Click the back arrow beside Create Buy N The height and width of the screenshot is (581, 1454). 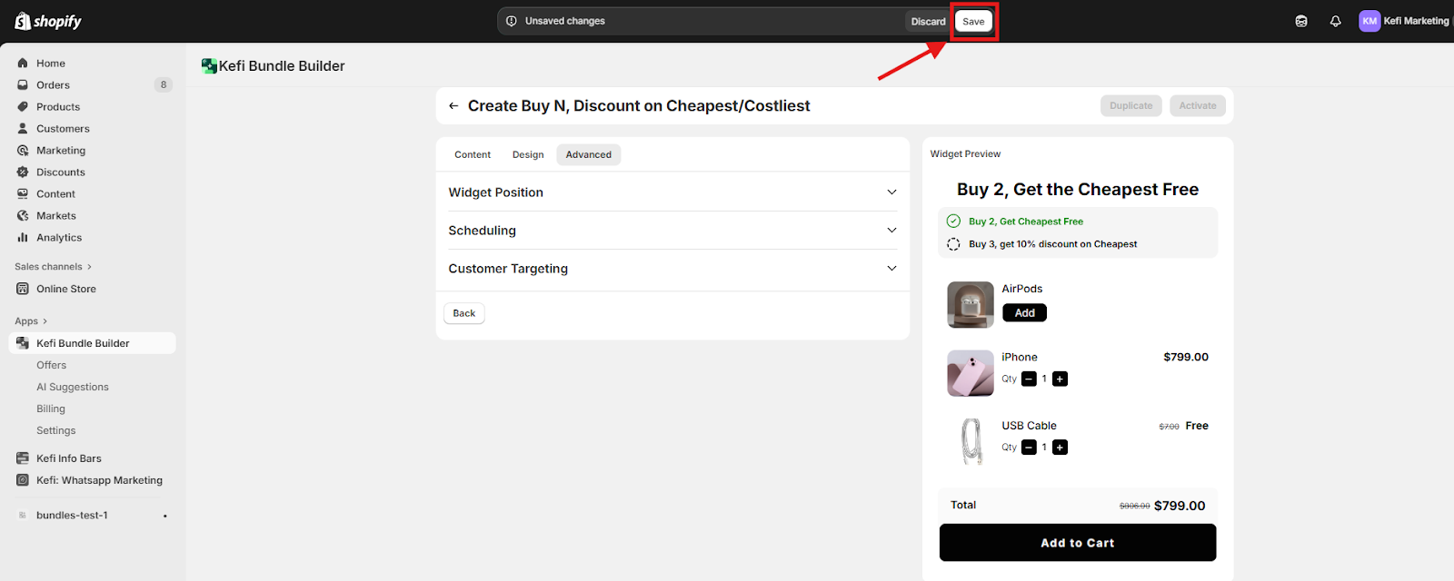coord(453,106)
